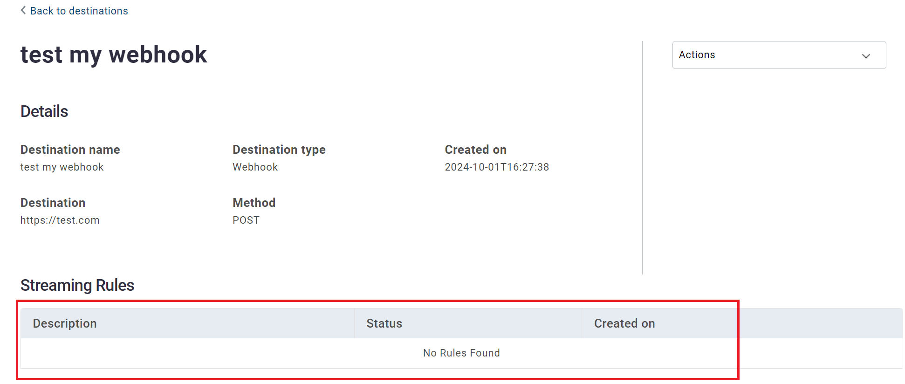Click the Created on table column header

624,323
